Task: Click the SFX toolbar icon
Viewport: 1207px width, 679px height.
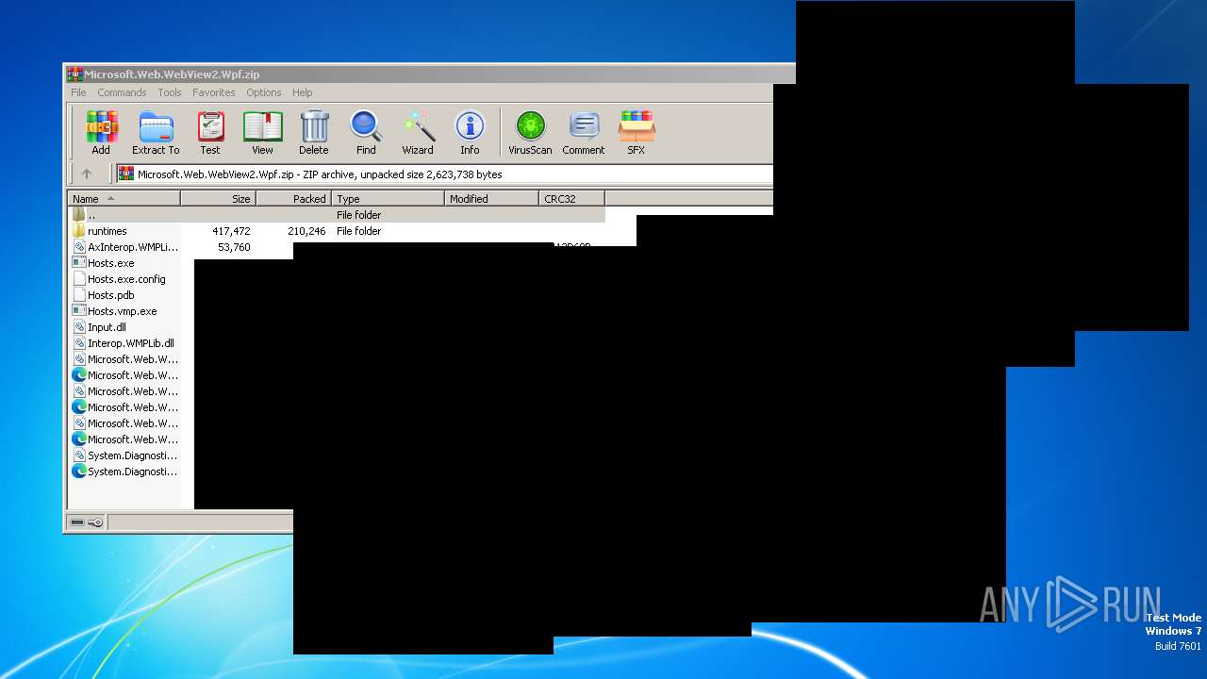Action: pos(637,133)
